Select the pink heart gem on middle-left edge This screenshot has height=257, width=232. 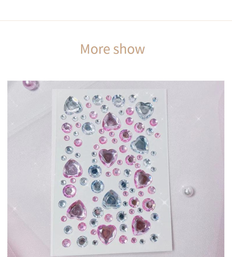73,168
